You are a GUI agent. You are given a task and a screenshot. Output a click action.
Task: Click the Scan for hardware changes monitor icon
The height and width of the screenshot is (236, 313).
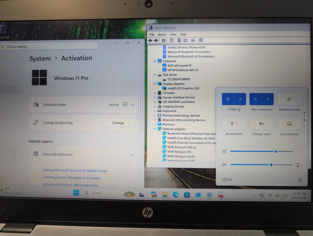point(201,40)
